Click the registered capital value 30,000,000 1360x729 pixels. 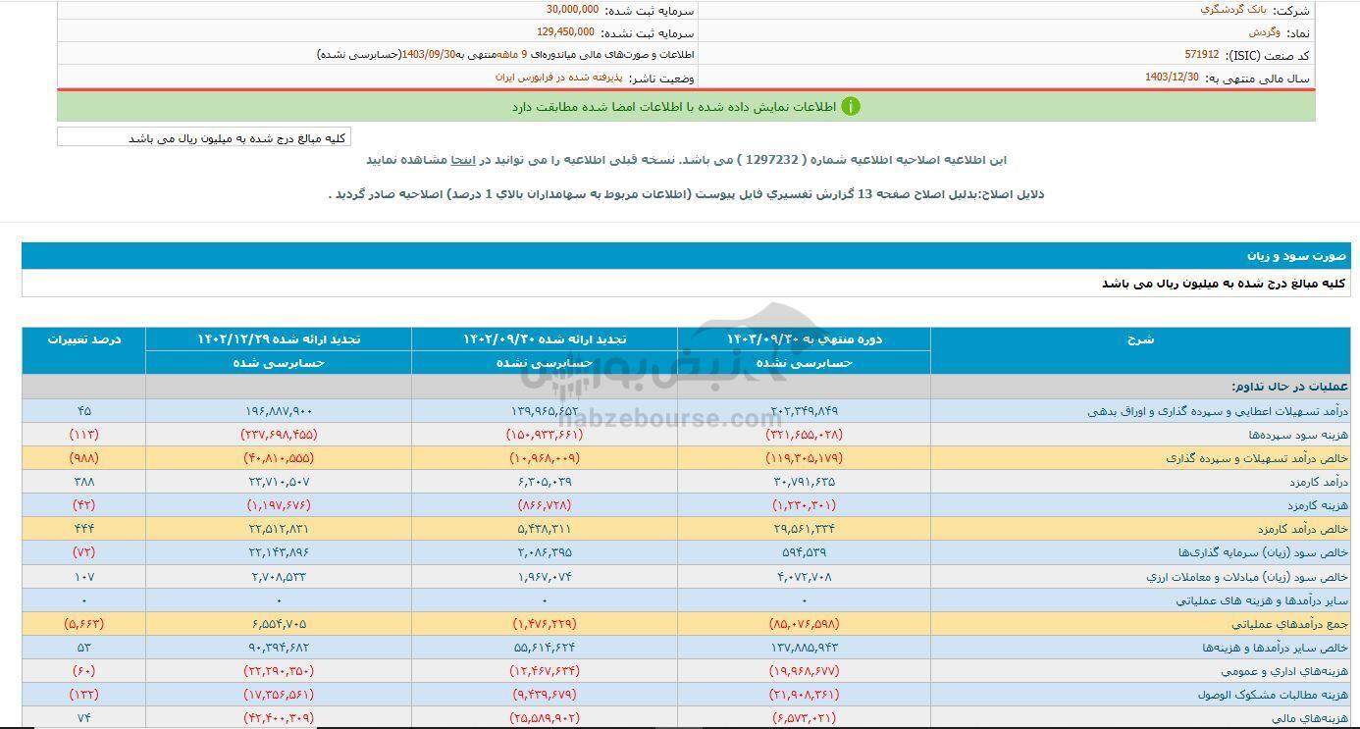[572, 9]
